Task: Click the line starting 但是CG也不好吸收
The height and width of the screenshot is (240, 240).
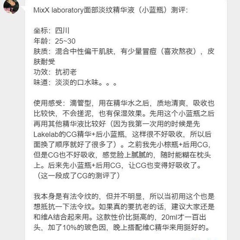Action: (x=122, y=155)
